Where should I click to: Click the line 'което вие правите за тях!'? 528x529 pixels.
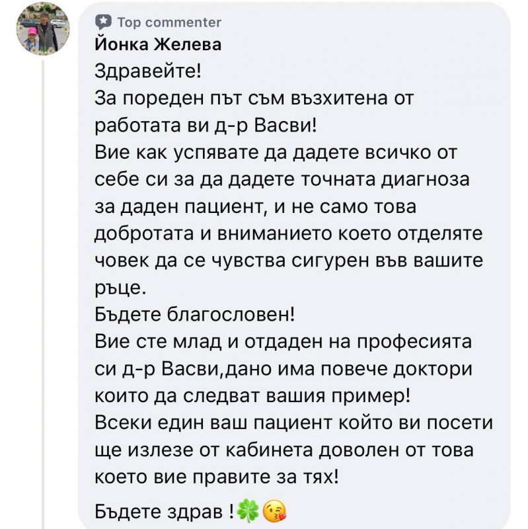coord(216,477)
